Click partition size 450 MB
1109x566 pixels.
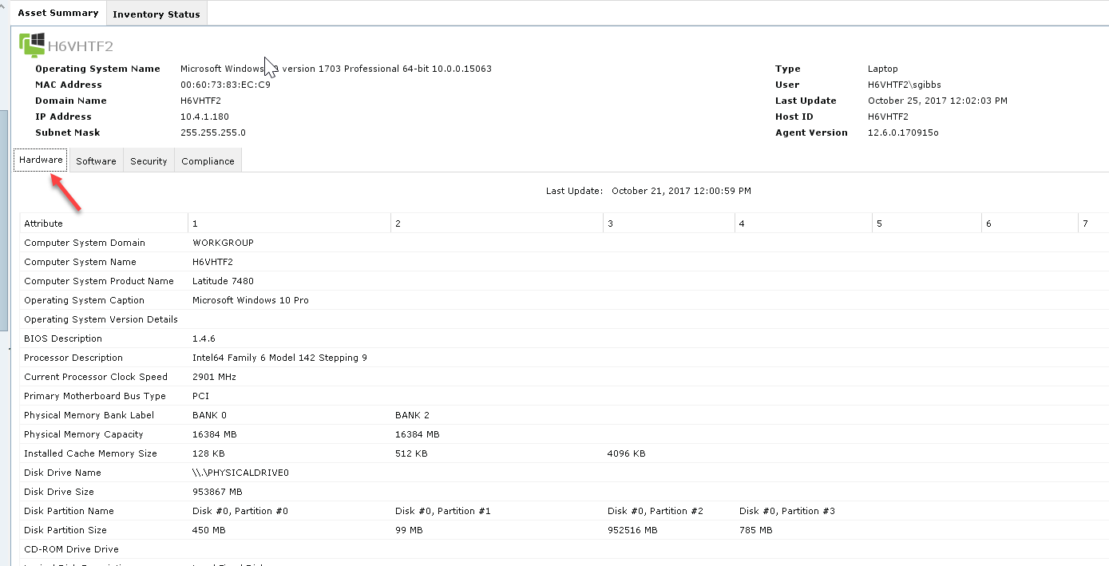tap(209, 530)
